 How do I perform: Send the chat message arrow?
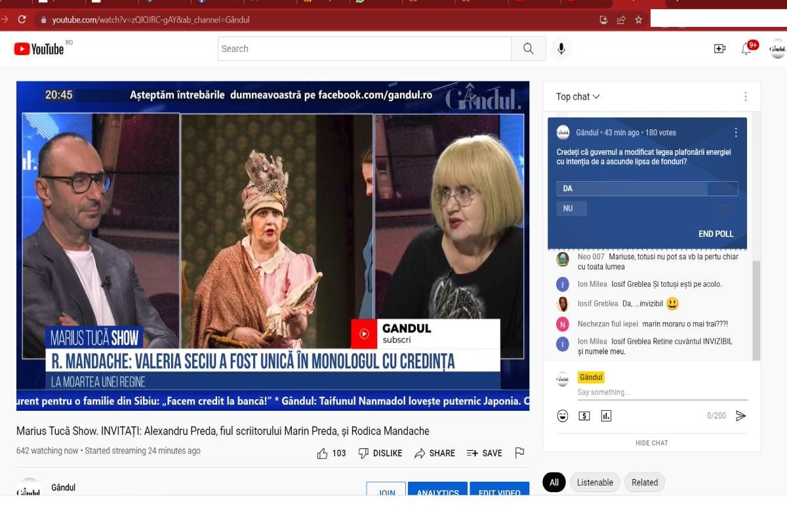tap(740, 415)
